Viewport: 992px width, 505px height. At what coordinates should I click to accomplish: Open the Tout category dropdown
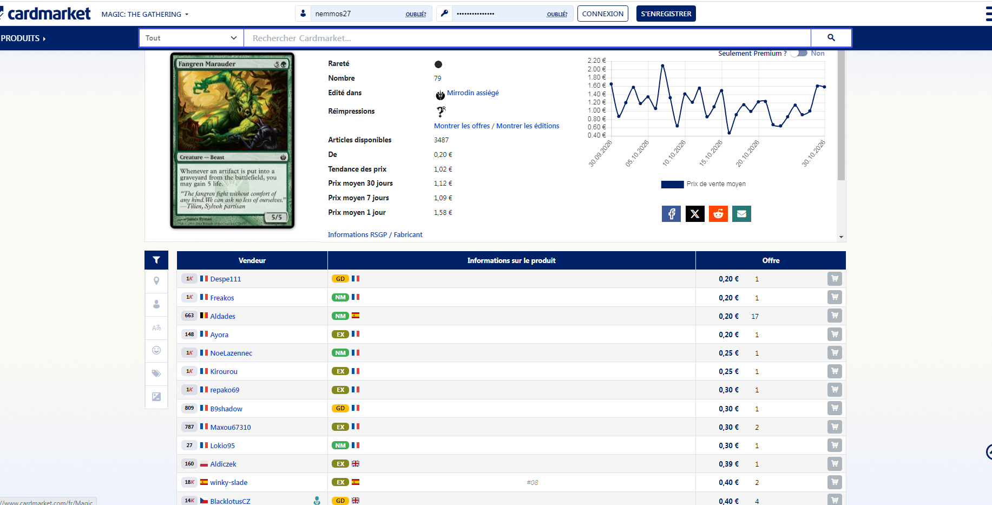(x=192, y=38)
